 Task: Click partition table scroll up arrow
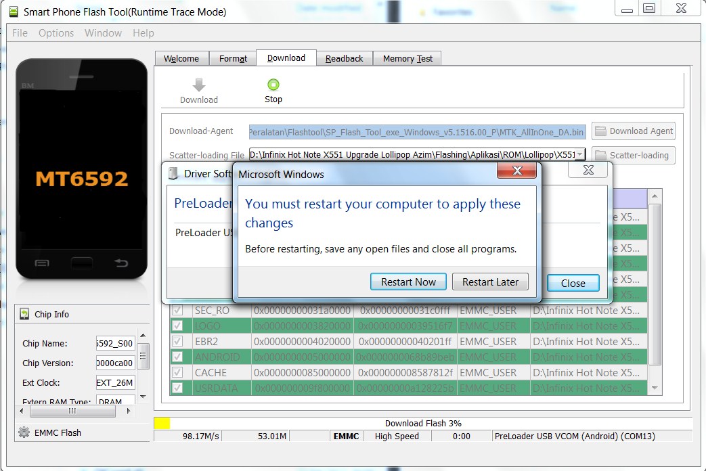point(655,196)
